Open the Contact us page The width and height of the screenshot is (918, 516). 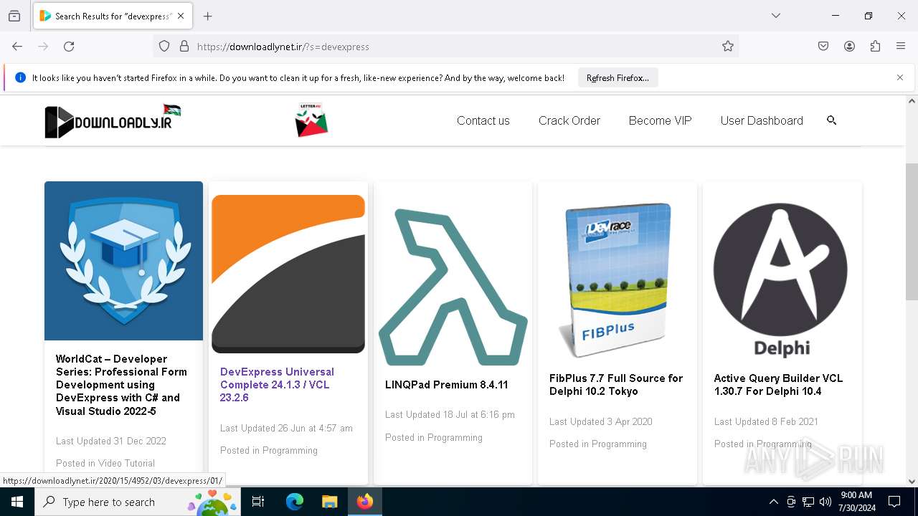tap(483, 120)
